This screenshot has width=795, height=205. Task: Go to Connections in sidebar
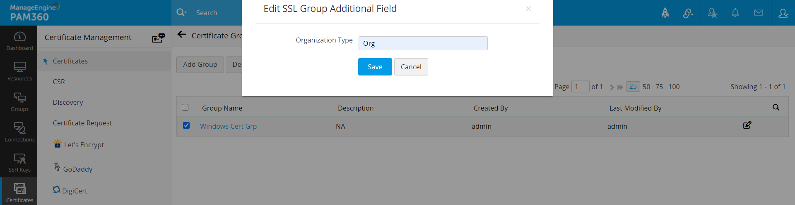click(x=19, y=132)
